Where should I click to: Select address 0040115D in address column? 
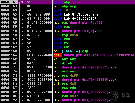coord(9,35)
